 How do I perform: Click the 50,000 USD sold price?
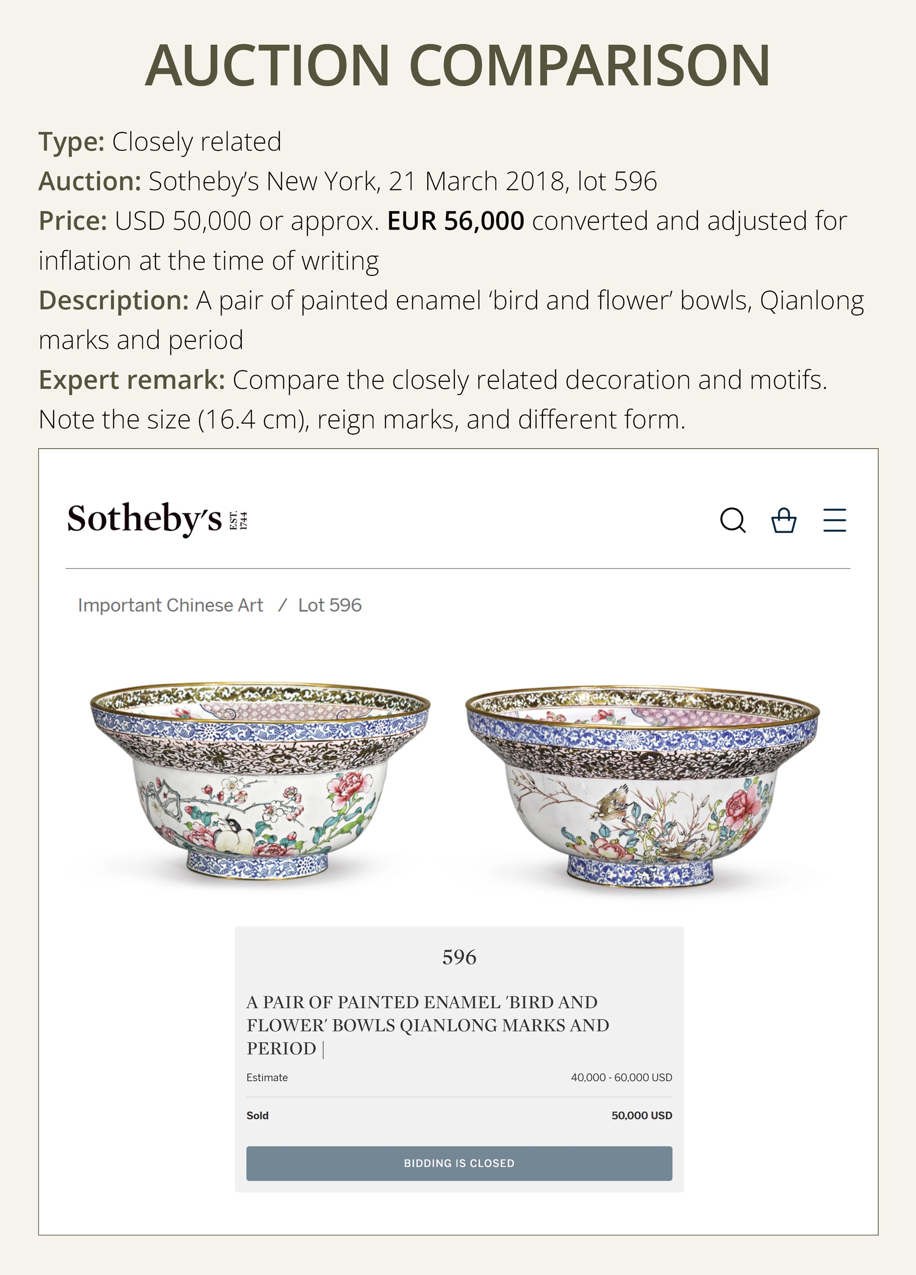641,1115
